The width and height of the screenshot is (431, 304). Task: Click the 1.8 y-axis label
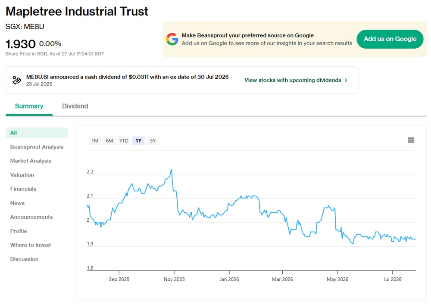point(90,268)
